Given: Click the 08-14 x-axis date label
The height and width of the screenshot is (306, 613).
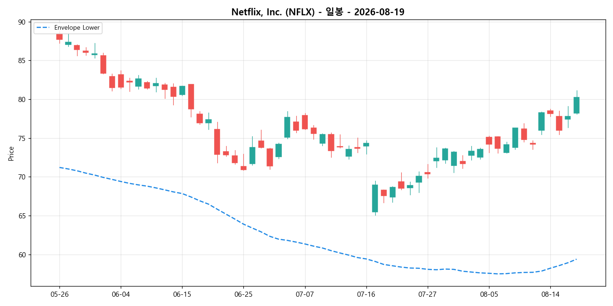Looking at the screenshot, I should click(550, 294).
